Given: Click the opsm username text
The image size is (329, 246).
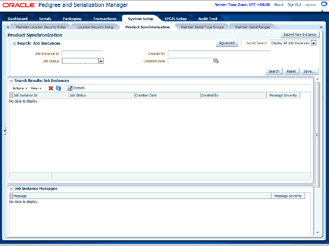Looking at the screenshot, I should tap(310, 5).
